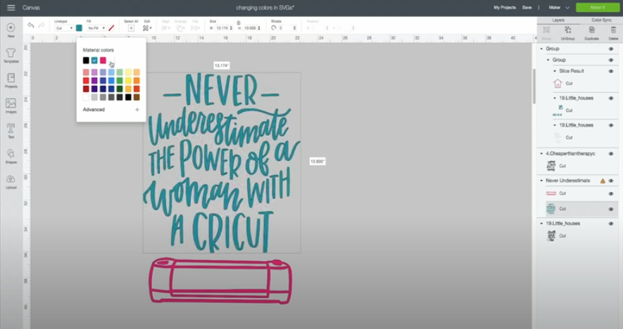Click the width size field
The height and width of the screenshot is (329, 623).
coord(224,28)
